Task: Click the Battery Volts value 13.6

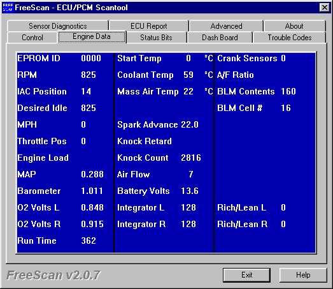Action: [190, 191]
